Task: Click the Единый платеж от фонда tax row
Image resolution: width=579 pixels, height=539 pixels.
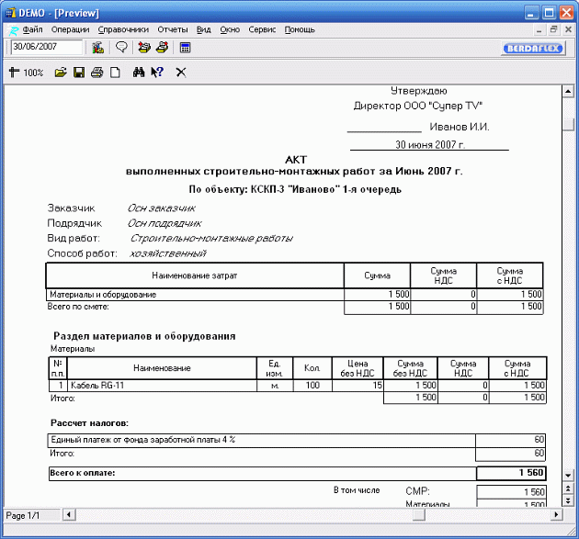Action: click(x=297, y=440)
